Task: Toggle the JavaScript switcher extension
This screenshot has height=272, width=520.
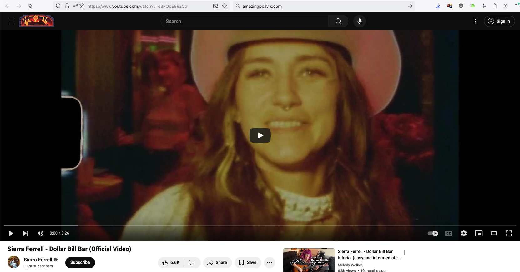Action: point(472,6)
